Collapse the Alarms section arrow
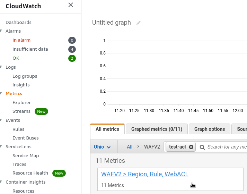The image size is (247, 194). (1, 31)
